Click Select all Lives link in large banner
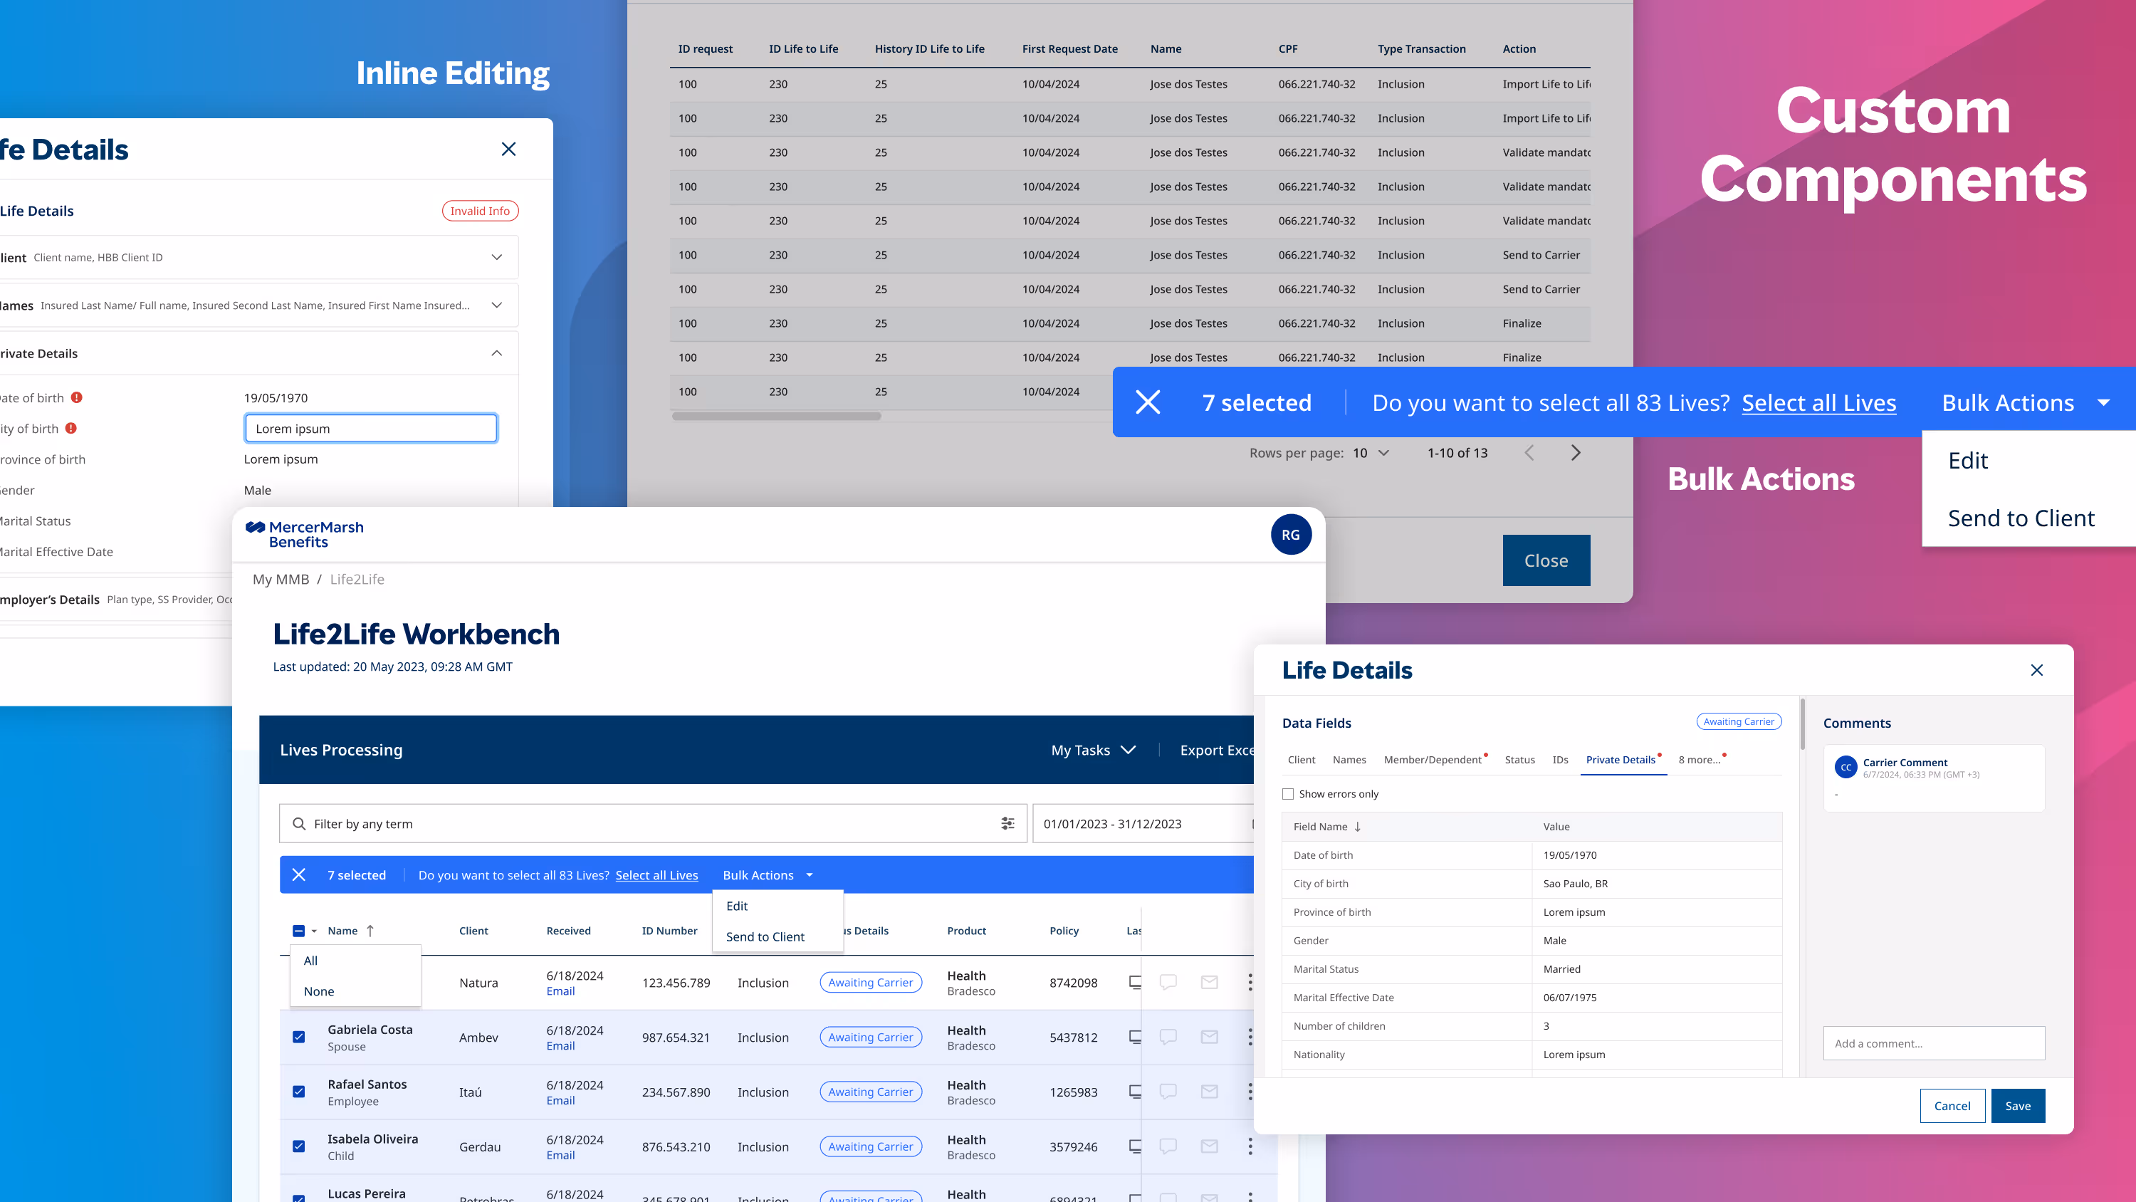 1818,403
